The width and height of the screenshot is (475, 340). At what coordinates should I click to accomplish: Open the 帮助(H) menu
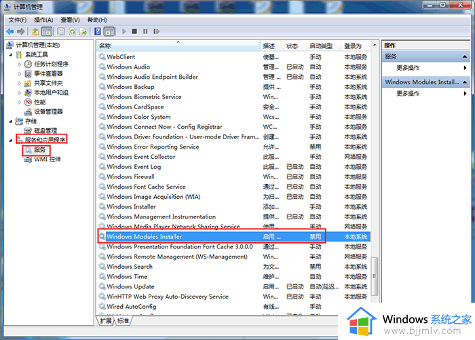click(97, 20)
